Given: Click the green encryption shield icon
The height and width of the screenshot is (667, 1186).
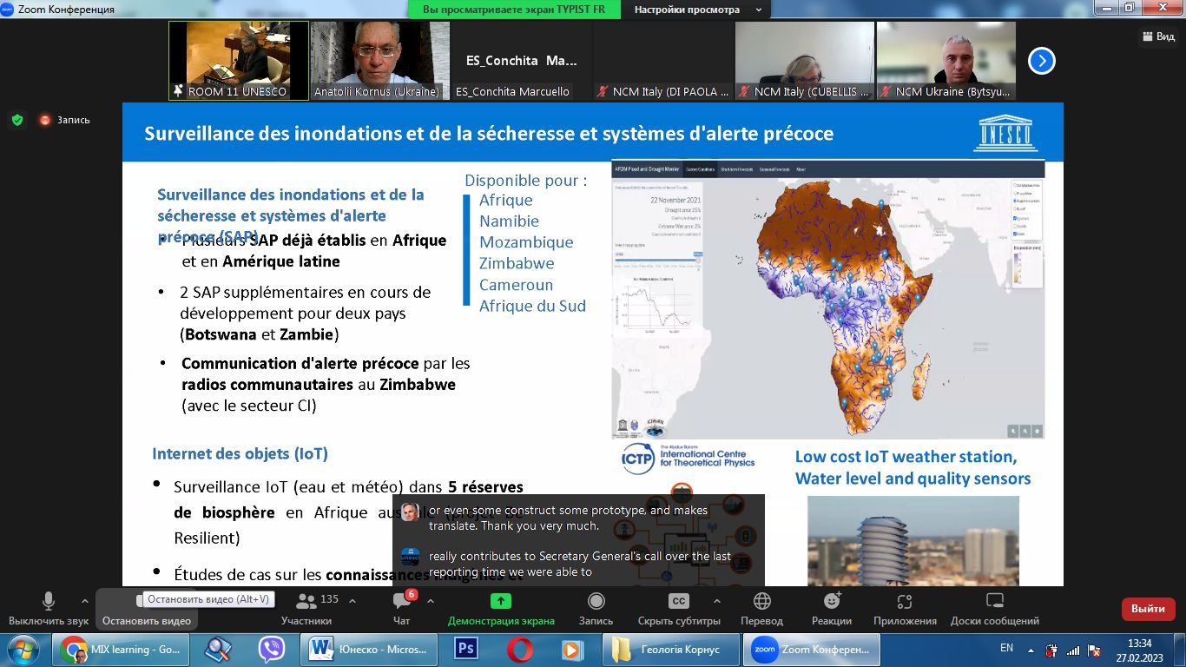Looking at the screenshot, I should click(x=17, y=120).
